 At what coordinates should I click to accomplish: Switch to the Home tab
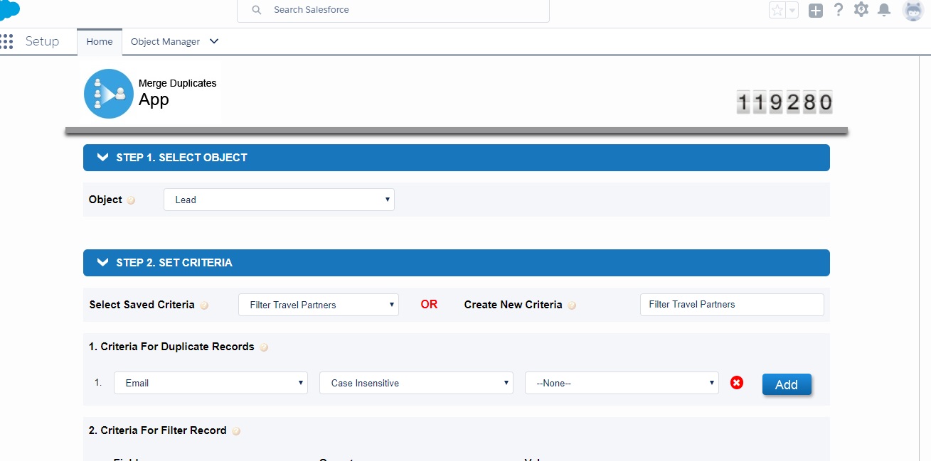[100, 41]
